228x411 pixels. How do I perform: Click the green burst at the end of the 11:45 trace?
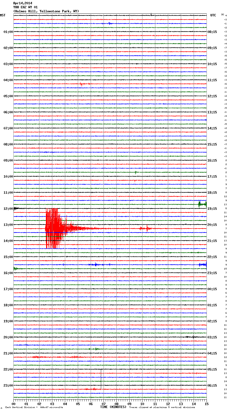(x=202, y=204)
